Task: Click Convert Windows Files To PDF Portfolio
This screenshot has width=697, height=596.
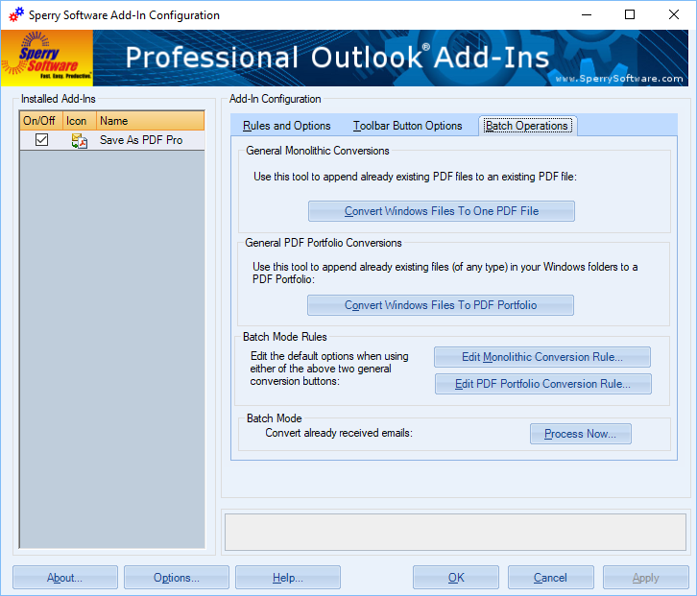Action: point(441,305)
